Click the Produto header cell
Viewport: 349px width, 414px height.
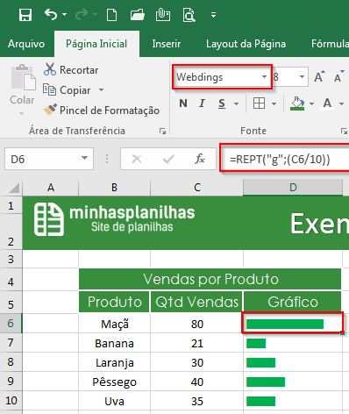click(x=114, y=302)
